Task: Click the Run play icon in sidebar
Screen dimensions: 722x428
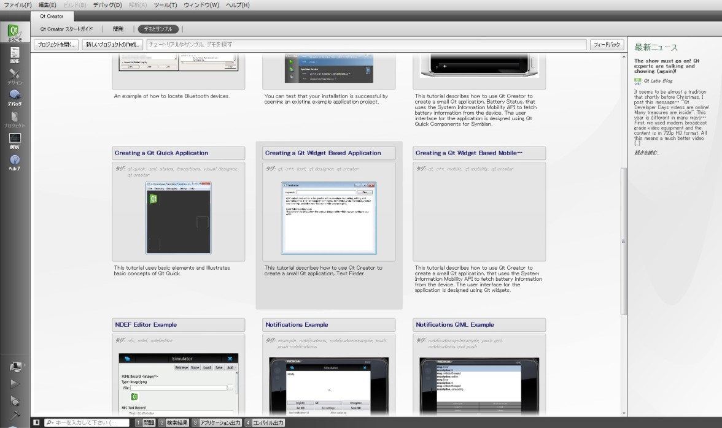Action: [x=14, y=384]
